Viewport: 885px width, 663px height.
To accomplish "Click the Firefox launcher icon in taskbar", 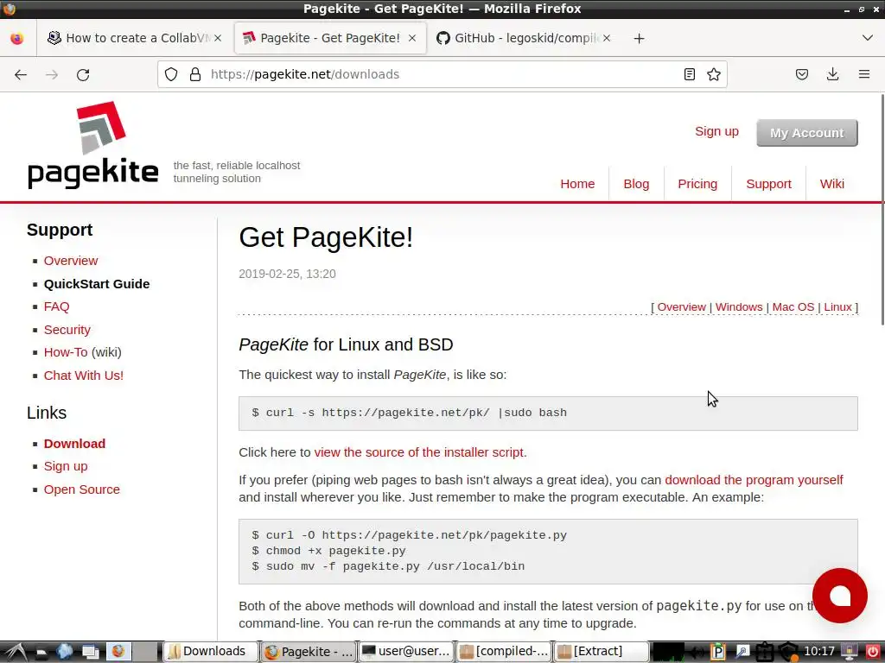I will [x=118, y=651].
